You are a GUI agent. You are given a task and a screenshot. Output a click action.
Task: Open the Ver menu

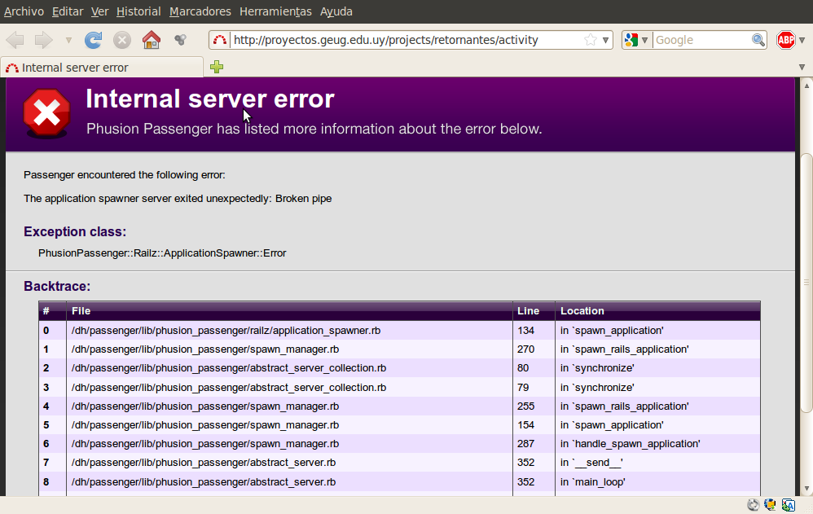(x=99, y=11)
